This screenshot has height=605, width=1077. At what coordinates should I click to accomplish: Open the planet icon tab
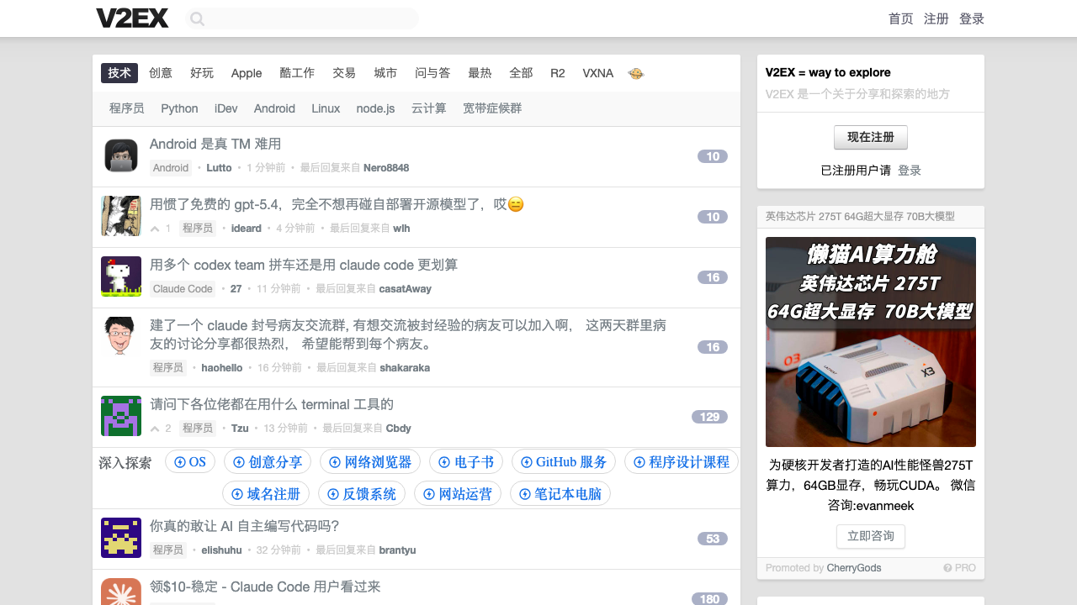click(636, 73)
